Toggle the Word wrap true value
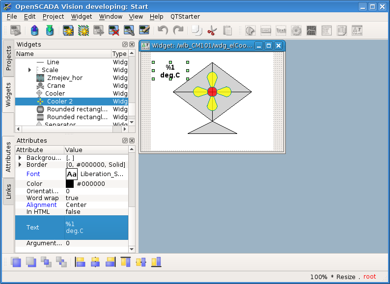 pos(72,198)
